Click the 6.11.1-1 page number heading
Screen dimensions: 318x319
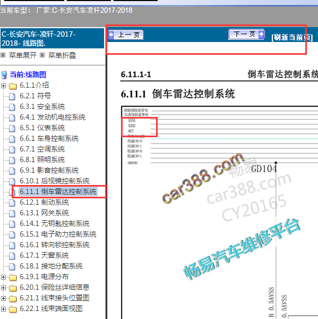click(136, 74)
